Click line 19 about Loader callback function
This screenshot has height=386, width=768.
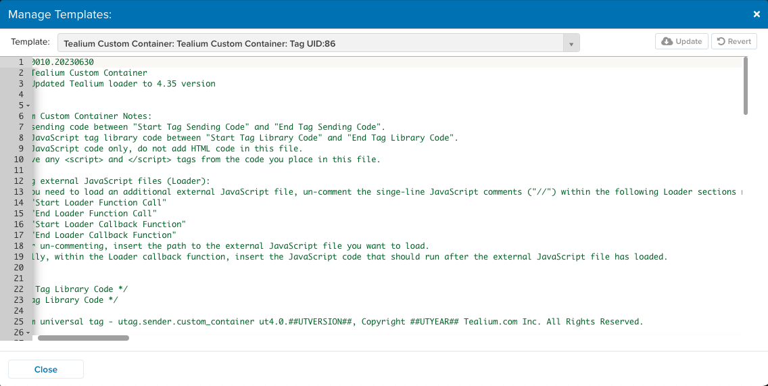(x=350, y=257)
